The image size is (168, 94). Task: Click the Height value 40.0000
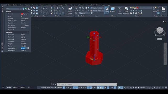23,44
